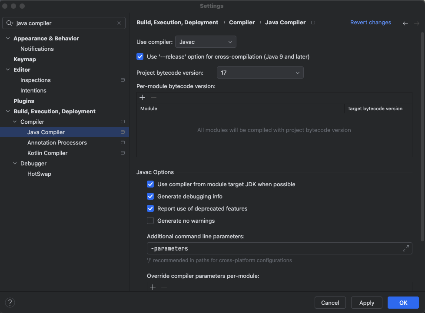Disable the '--release' cross-compilation option
Viewport: 425px width, 313px height.
point(140,56)
